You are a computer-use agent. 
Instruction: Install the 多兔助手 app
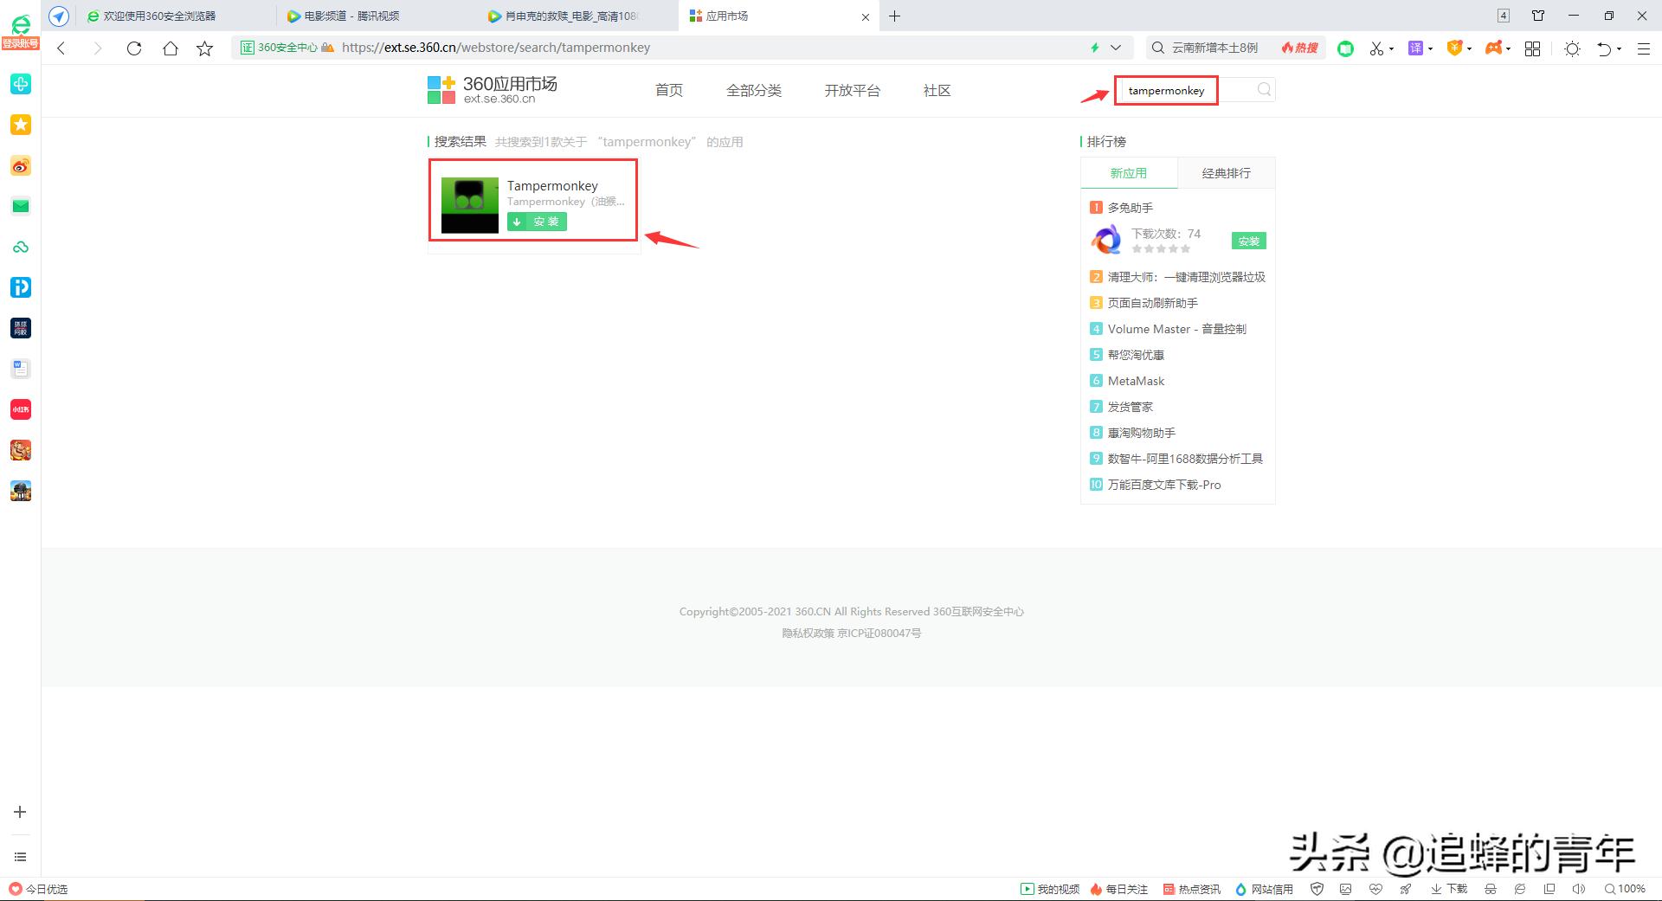1249,241
